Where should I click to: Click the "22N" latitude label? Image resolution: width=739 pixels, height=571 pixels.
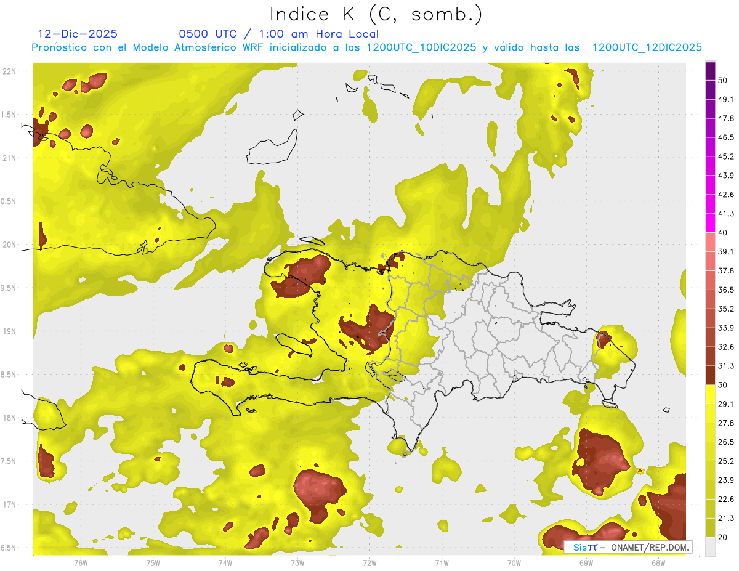point(9,71)
